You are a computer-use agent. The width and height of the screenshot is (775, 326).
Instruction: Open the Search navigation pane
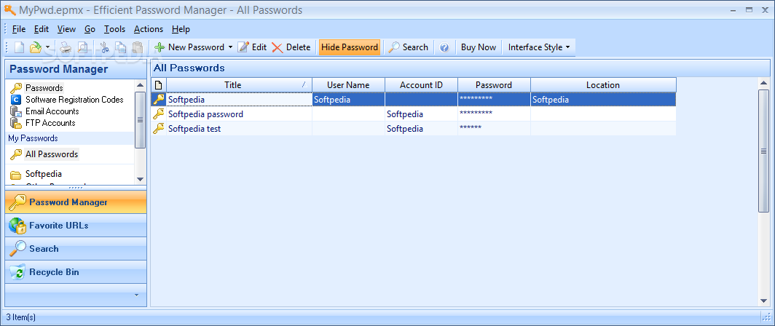point(76,248)
